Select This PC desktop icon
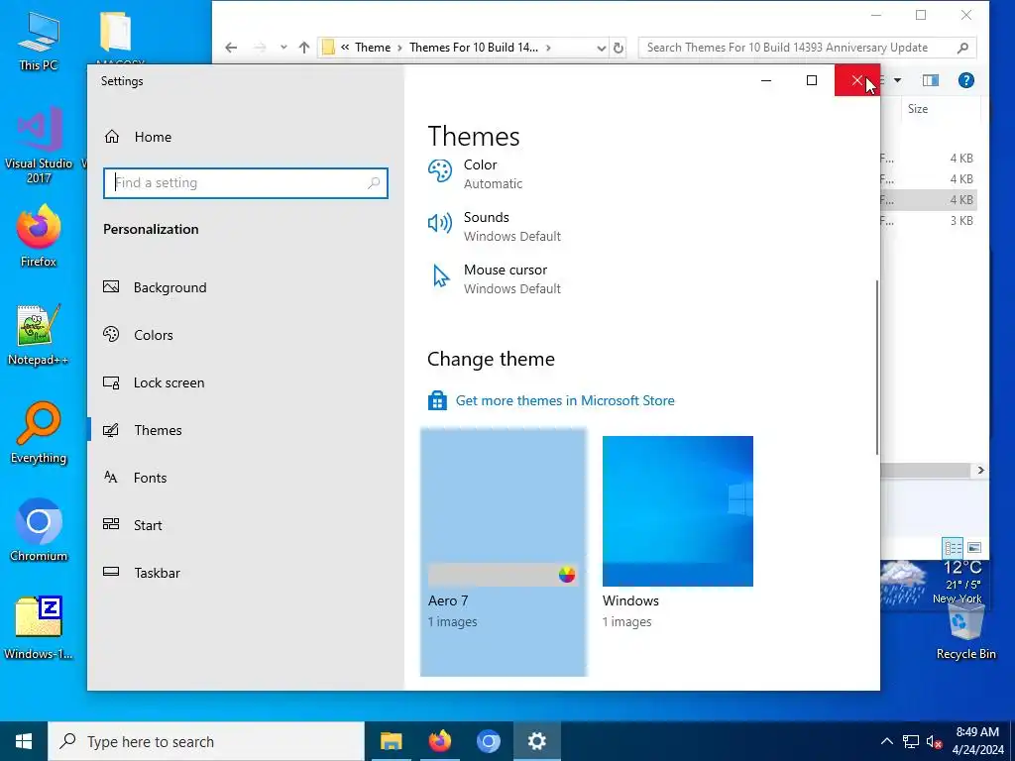The image size is (1015, 761). pos(39,41)
